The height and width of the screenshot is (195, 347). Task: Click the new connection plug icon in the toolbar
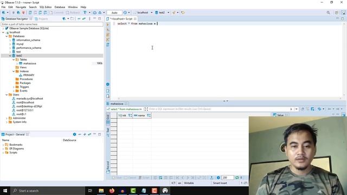4,12
